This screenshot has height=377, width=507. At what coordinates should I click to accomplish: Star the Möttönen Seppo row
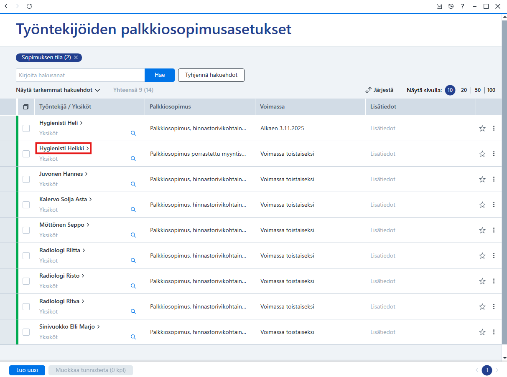pos(482,230)
